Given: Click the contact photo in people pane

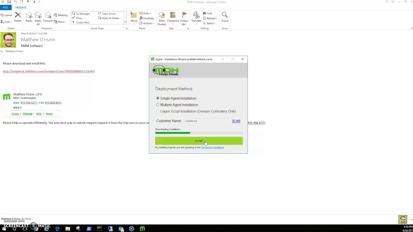Looking at the screenshot, I should click(x=403, y=219).
